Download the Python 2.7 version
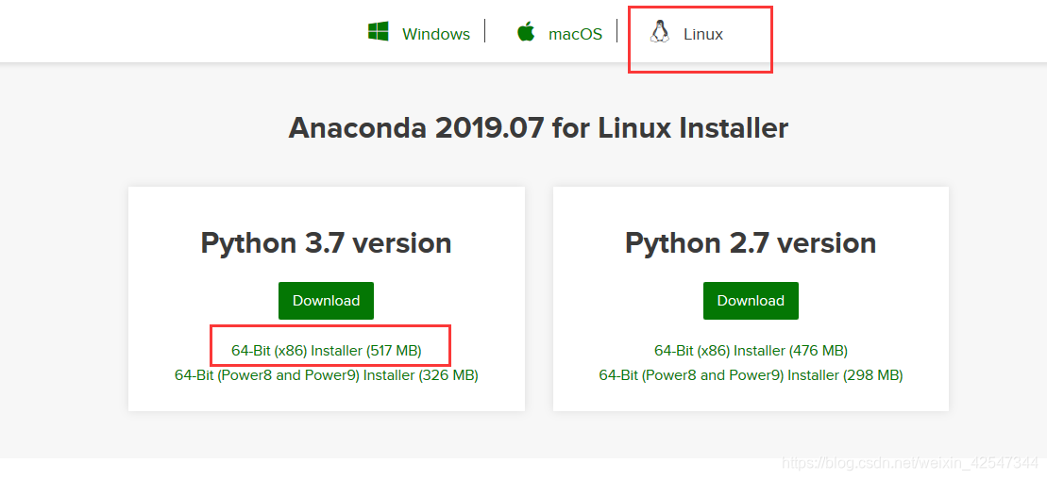 point(751,301)
